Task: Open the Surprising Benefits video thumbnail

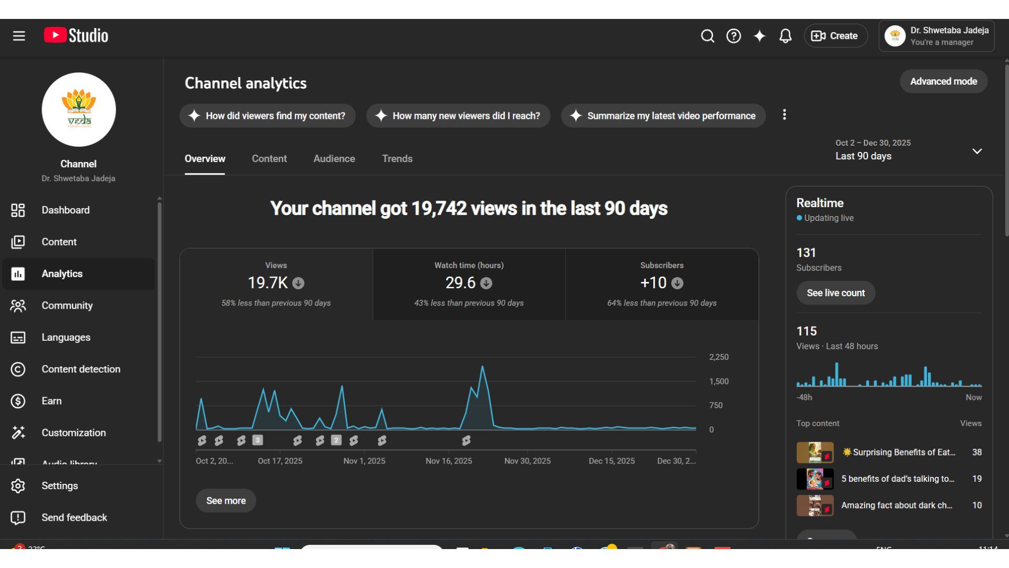Action: tap(815, 452)
